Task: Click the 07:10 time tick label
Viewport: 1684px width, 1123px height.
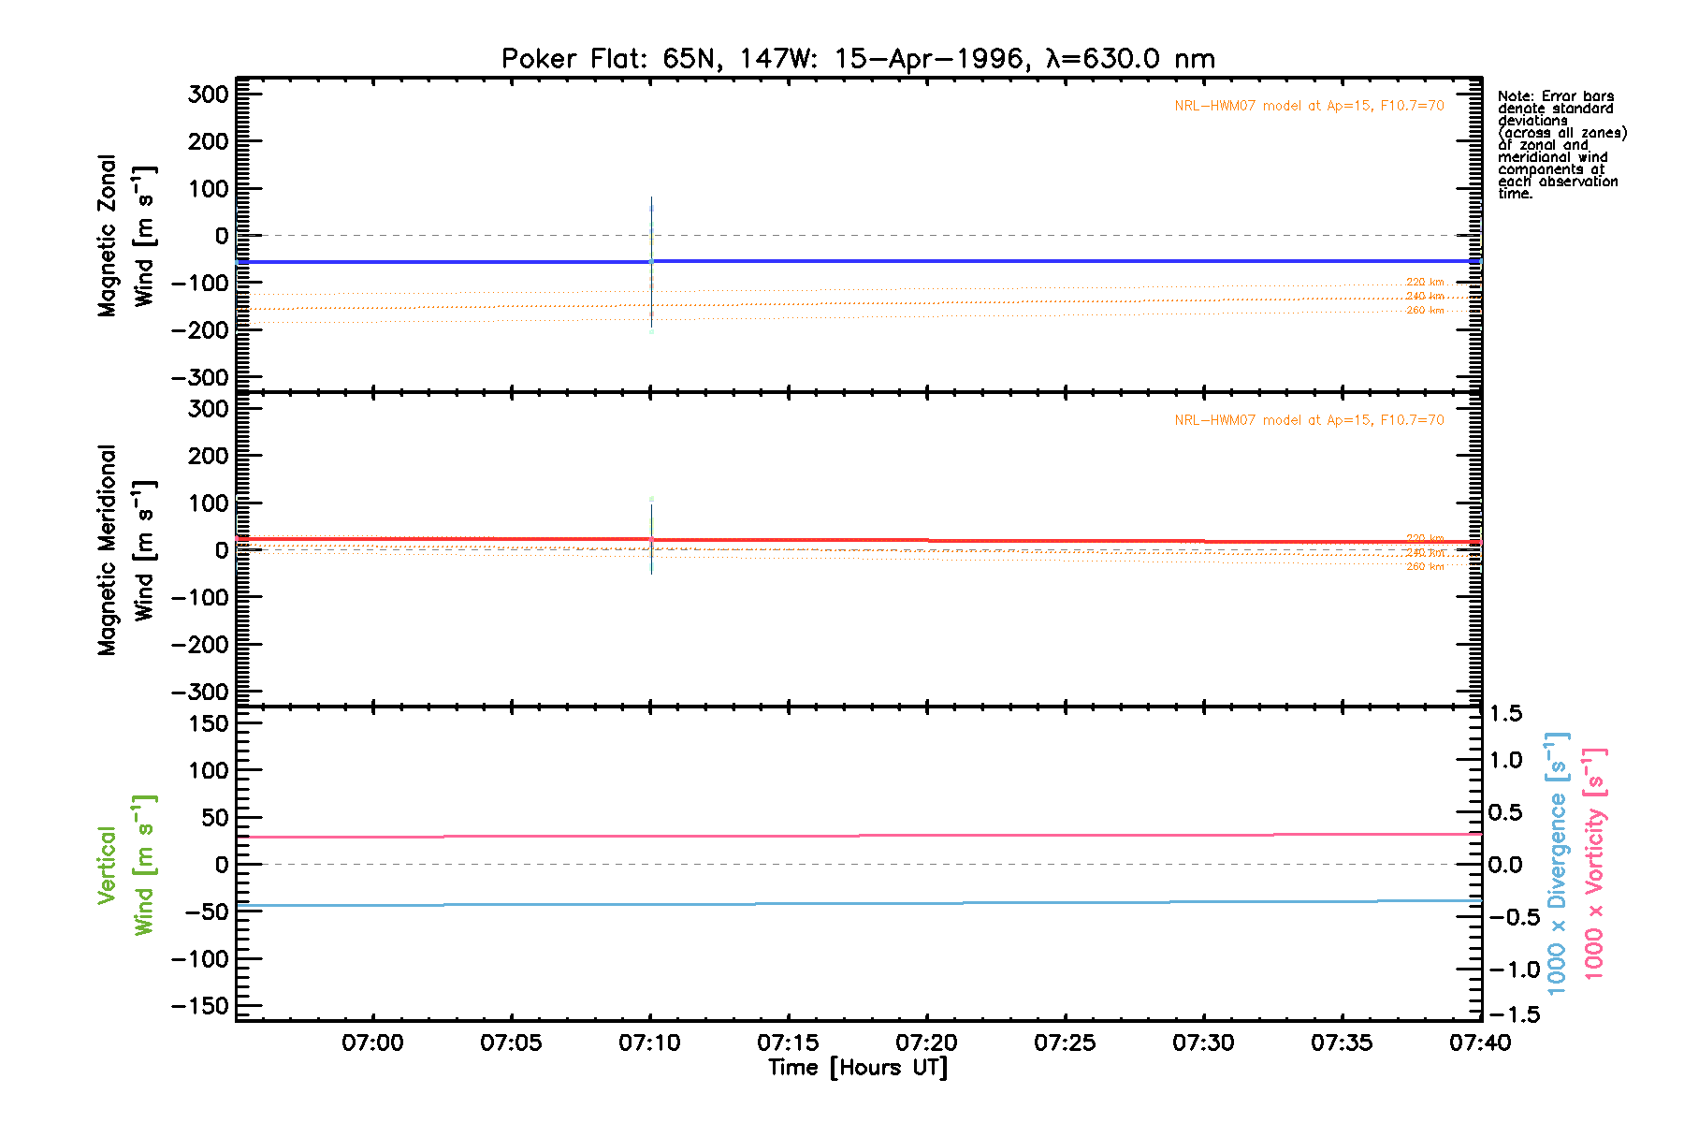Action: pos(649,1043)
